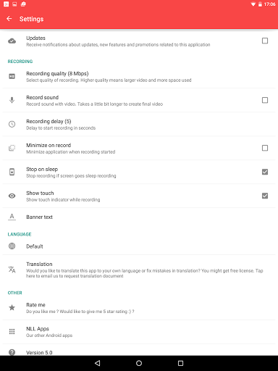Open Recording quality (8 Mbps) options
278x371 pixels.
coord(139,77)
